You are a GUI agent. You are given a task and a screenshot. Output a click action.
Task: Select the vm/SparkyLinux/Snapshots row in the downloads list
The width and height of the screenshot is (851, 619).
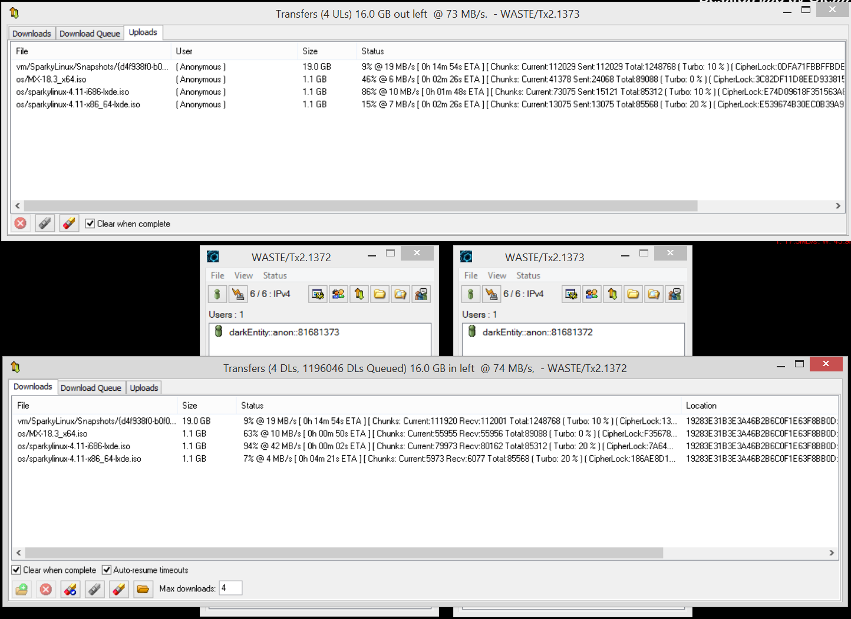click(x=425, y=421)
